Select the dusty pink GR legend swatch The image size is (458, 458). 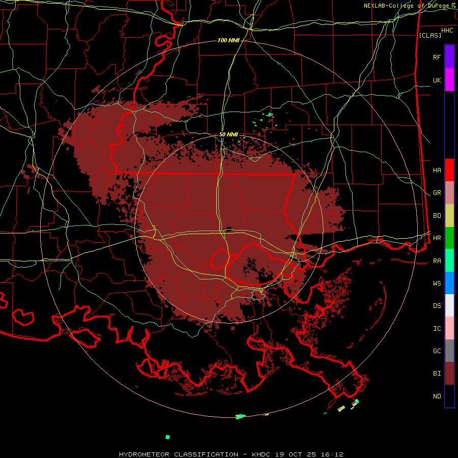(x=449, y=193)
